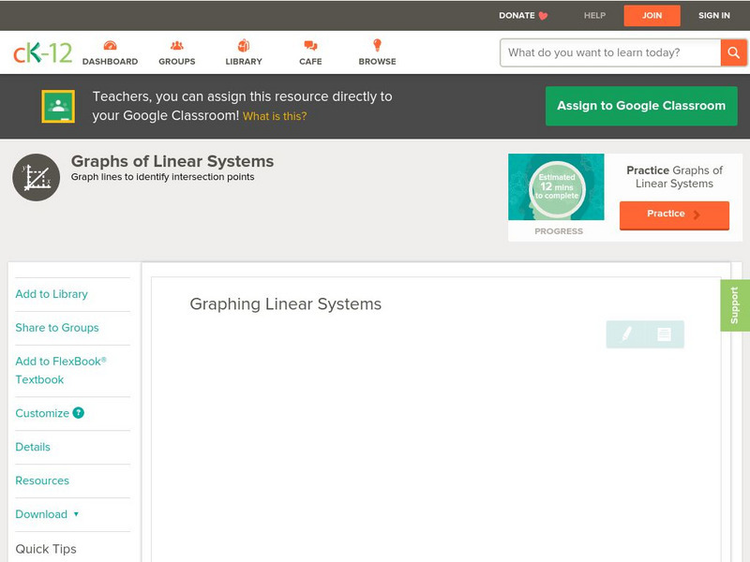Go to the Library icon
Viewport: 750px width, 562px height.
244,46
